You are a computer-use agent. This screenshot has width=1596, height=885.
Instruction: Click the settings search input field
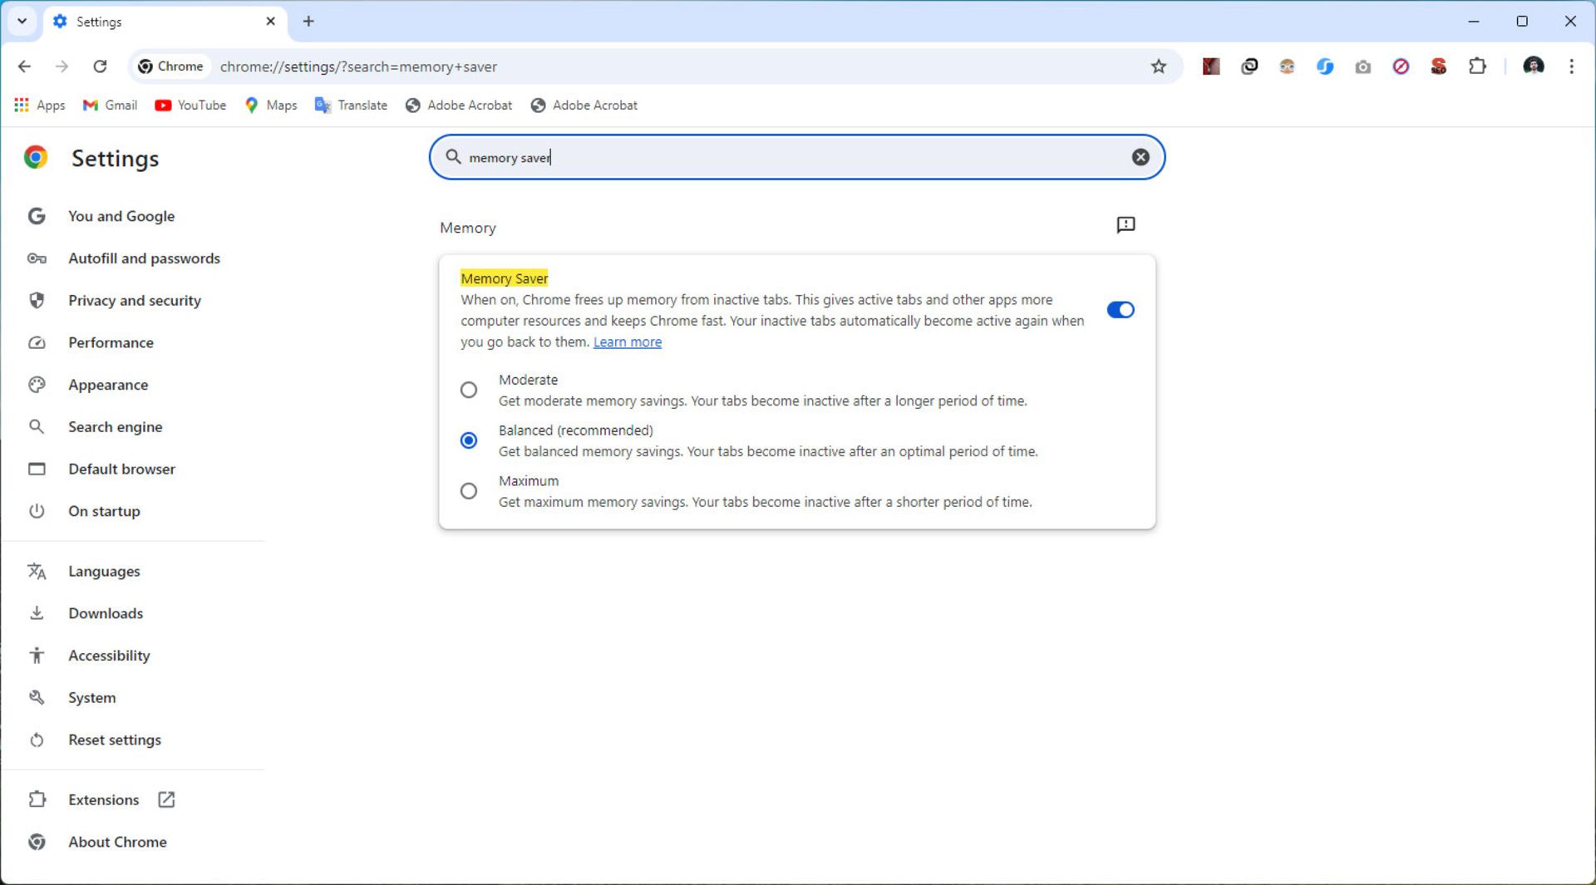pyautogui.click(x=790, y=157)
